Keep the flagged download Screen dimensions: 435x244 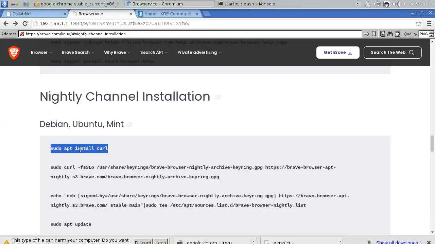[161, 242]
